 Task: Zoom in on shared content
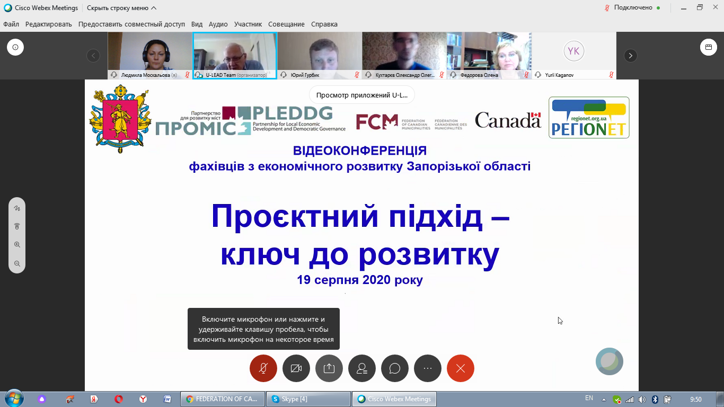(17, 245)
